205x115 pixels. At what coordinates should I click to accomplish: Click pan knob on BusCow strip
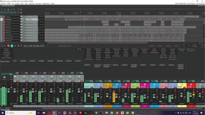click(x=182, y=84)
